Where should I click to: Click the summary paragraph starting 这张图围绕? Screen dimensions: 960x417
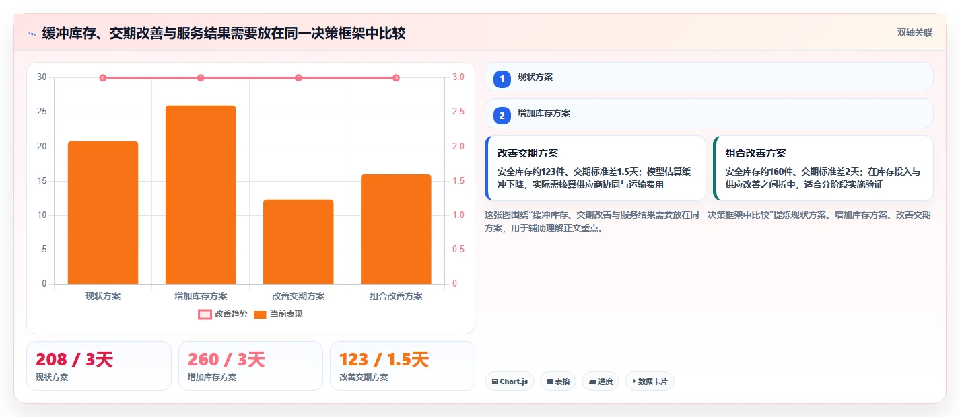[x=708, y=221]
